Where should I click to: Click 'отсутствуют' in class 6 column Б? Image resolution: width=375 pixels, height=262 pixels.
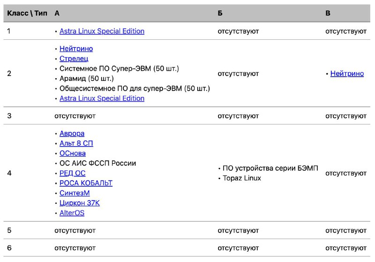click(238, 248)
